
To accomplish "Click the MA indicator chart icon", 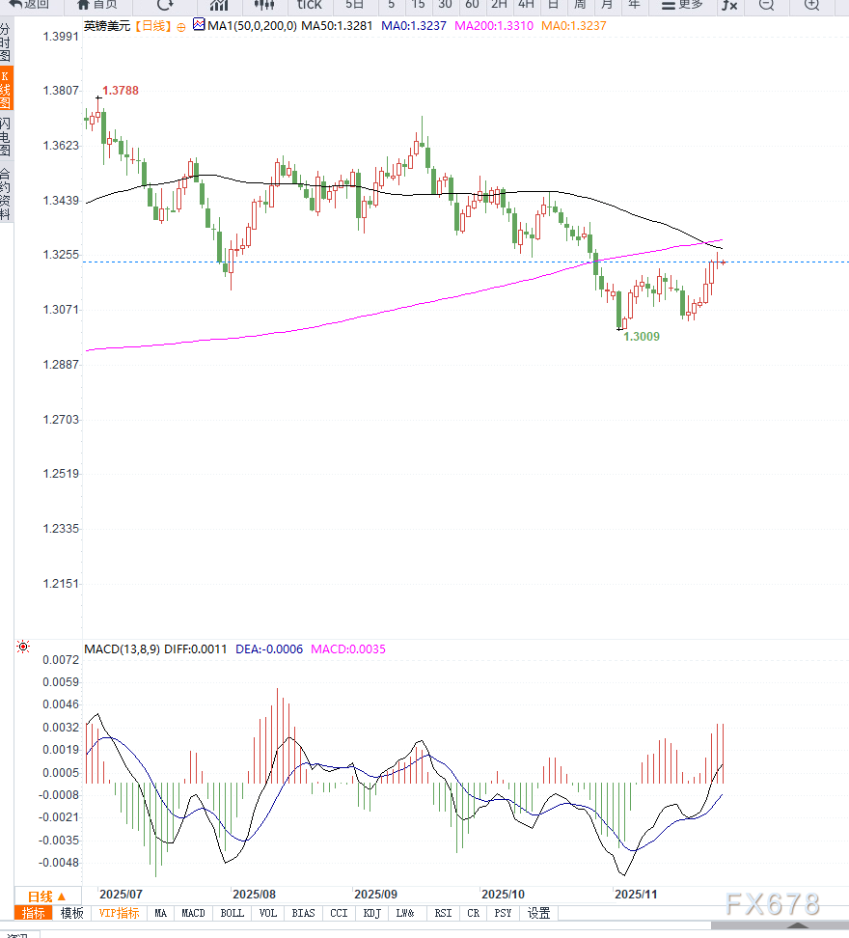I will point(199,26).
